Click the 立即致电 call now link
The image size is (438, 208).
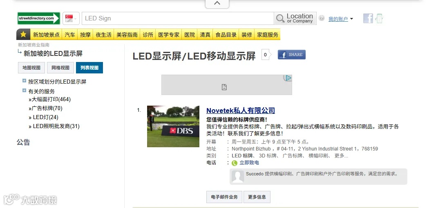pyautogui.click(x=249, y=163)
